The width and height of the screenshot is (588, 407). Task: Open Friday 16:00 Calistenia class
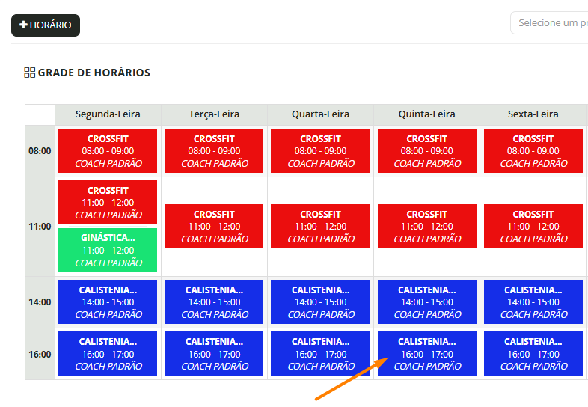tap(533, 353)
